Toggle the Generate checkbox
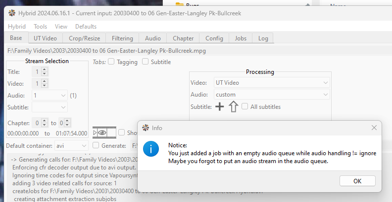 coord(96,146)
